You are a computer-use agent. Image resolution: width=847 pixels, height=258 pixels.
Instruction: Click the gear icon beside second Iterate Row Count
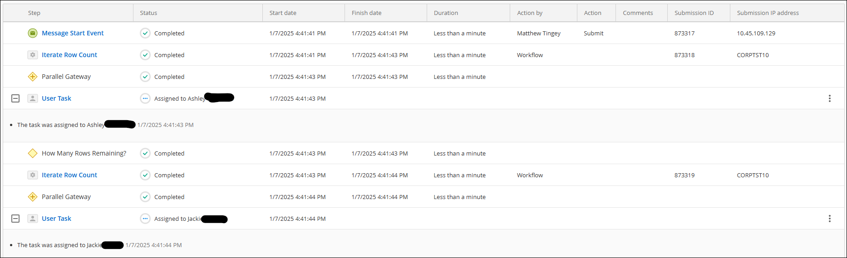click(x=33, y=175)
